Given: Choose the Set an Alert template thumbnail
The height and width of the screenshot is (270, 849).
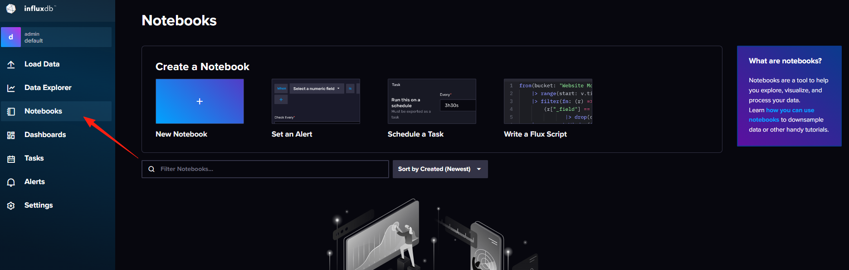Looking at the screenshot, I should (316, 101).
